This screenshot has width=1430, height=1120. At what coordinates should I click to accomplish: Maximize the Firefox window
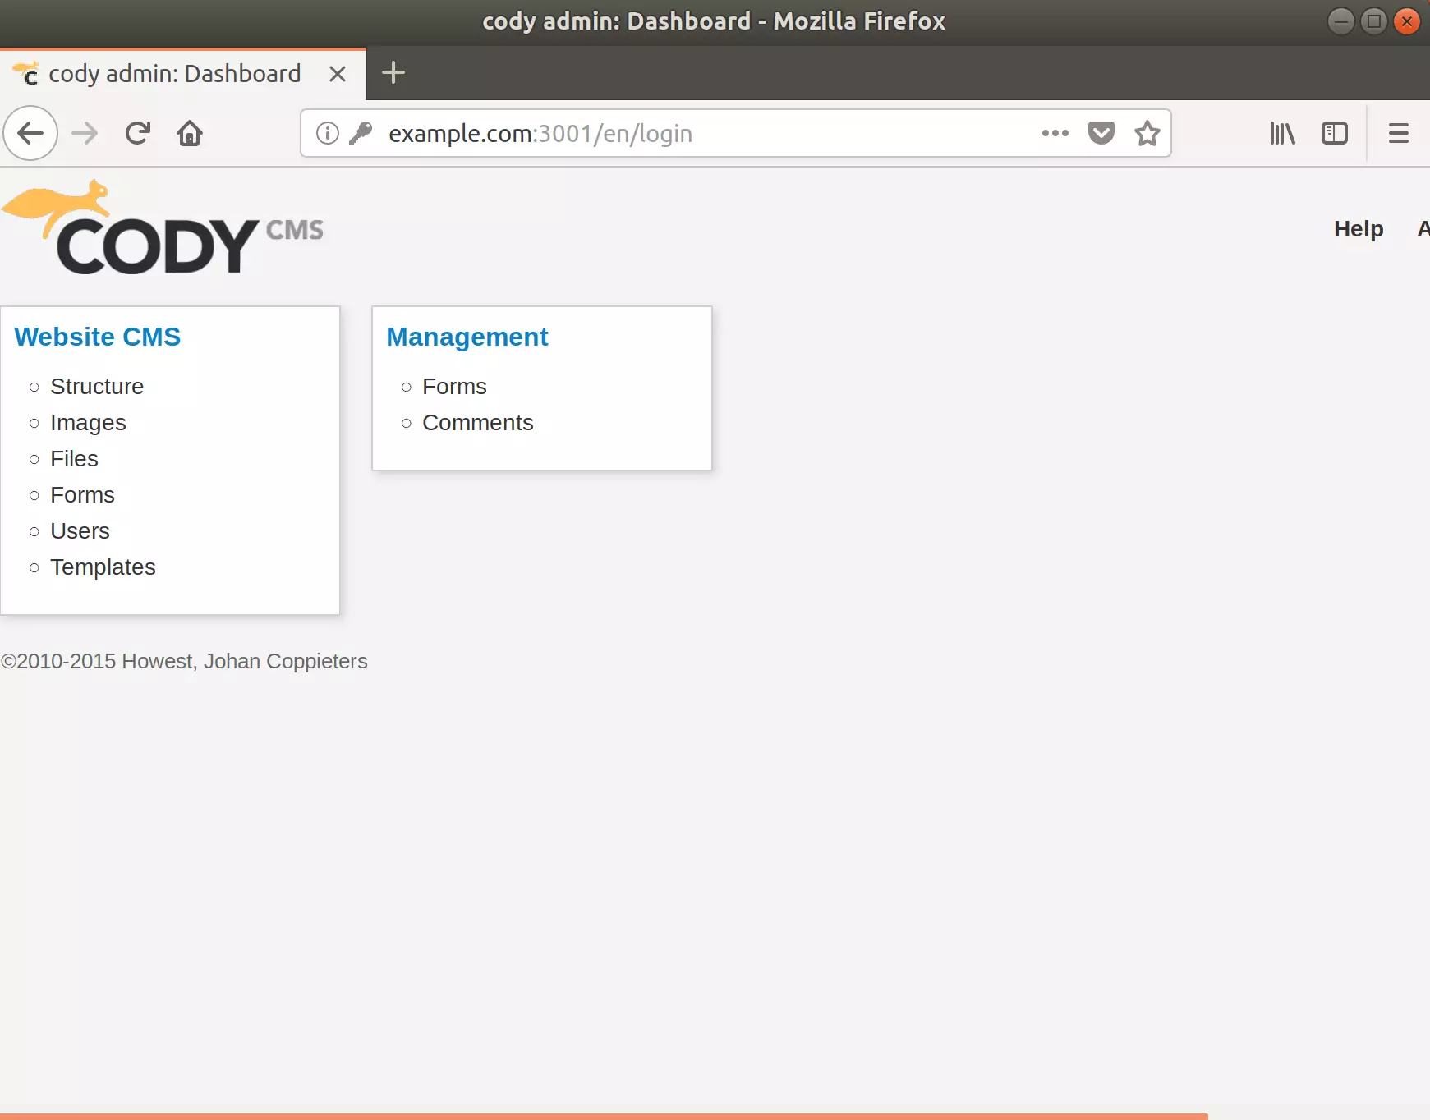(1374, 21)
